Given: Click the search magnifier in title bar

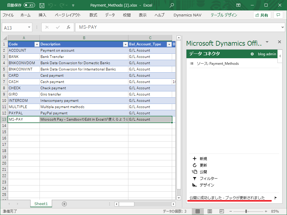Looking at the screenshot, I should [172, 5].
